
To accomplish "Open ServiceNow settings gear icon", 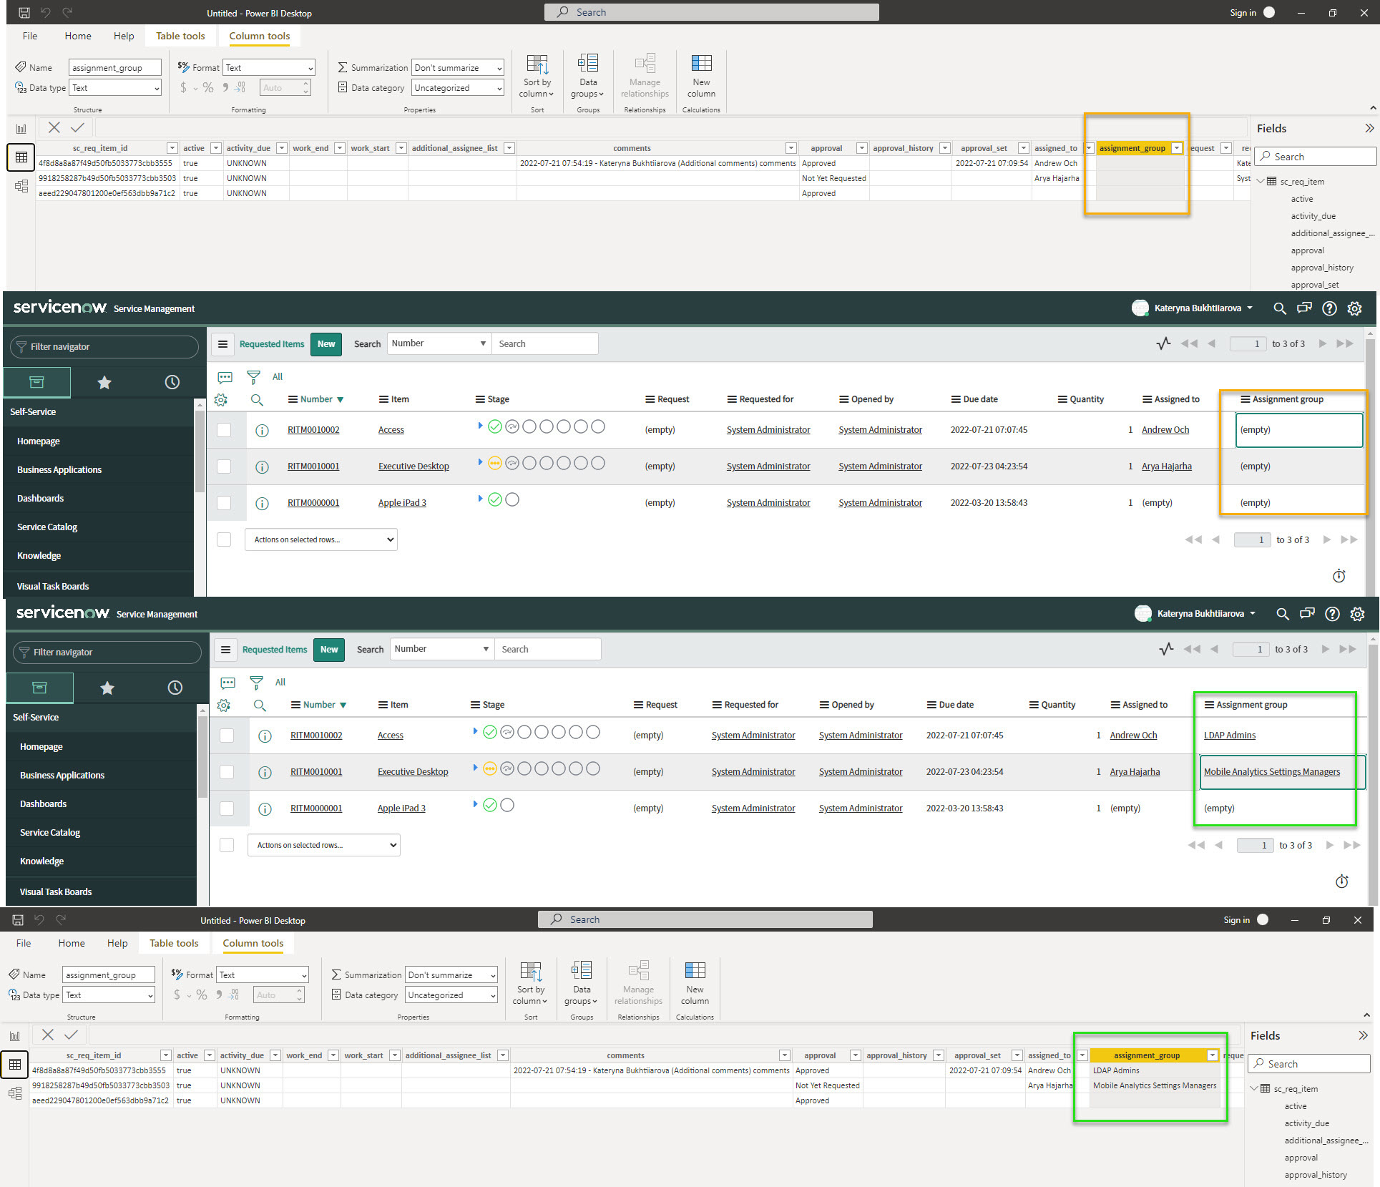I will [1354, 308].
